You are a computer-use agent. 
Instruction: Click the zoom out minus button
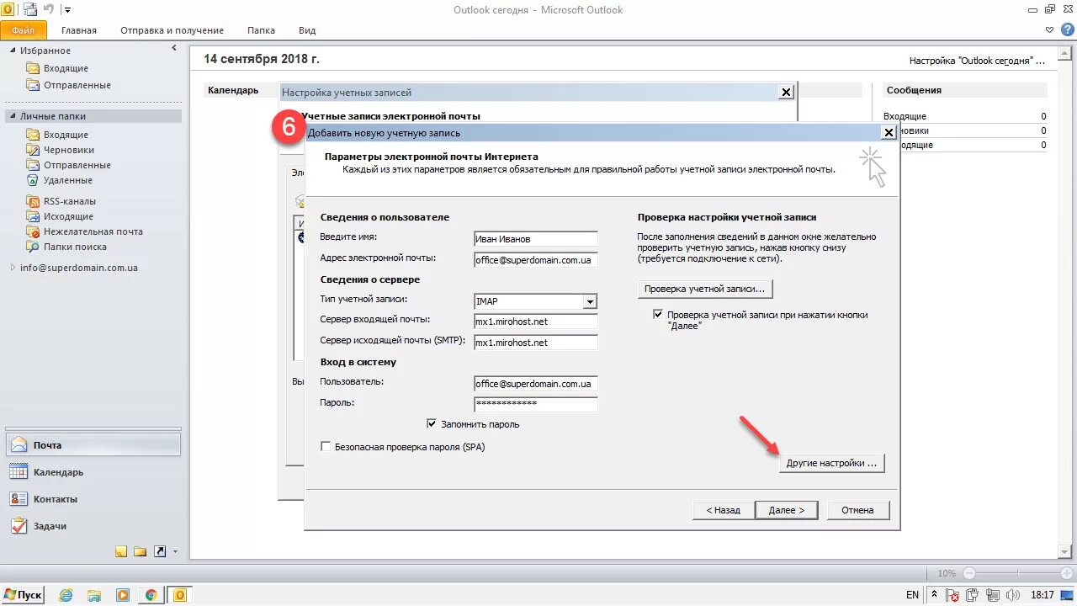pyautogui.click(x=969, y=573)
